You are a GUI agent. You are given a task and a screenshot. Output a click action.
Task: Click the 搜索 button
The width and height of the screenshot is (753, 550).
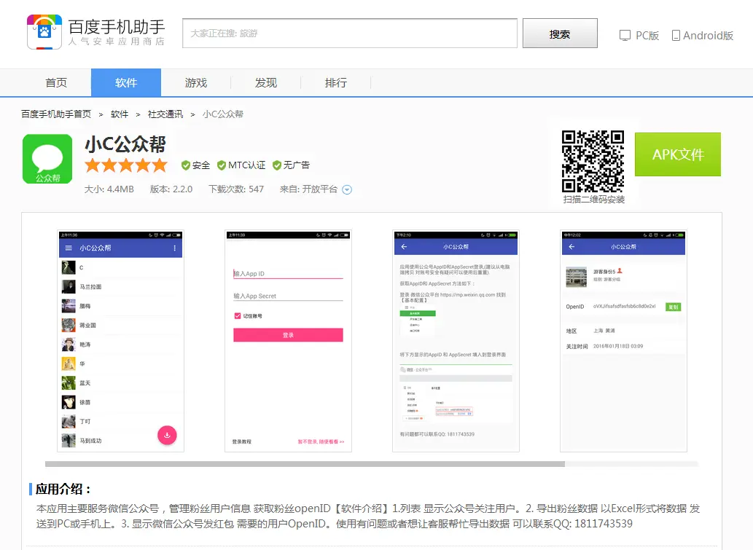[x=560, y=33]
